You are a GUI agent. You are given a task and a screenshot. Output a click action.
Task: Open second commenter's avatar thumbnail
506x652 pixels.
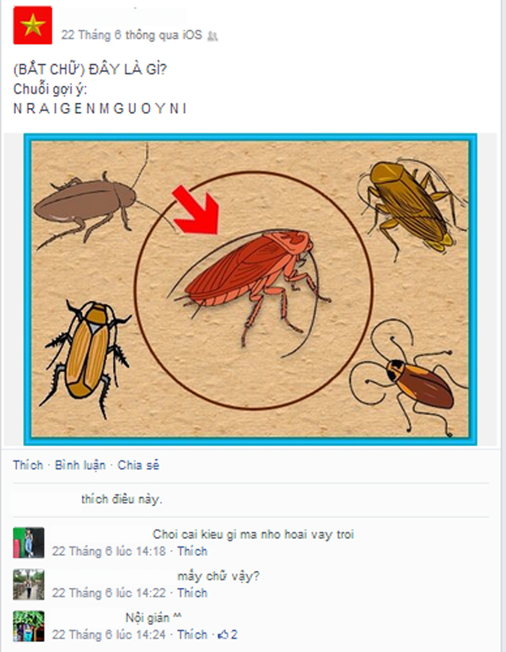pyautogui.click(x=29, y=585)
